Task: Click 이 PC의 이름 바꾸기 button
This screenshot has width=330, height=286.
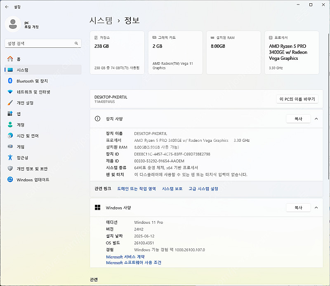Action: tap(297, 99)
